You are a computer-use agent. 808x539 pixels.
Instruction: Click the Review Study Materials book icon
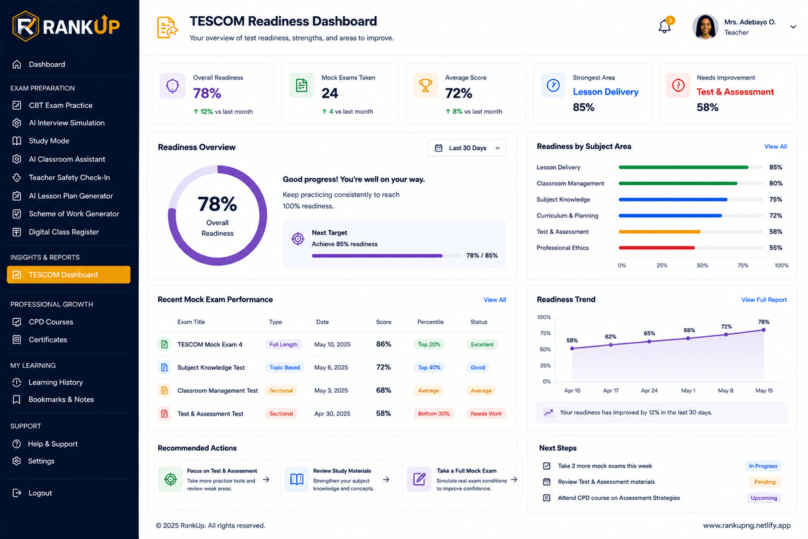click(x=296, y=479)
